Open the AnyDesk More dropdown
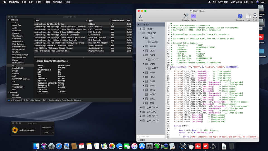 [47, 133]
